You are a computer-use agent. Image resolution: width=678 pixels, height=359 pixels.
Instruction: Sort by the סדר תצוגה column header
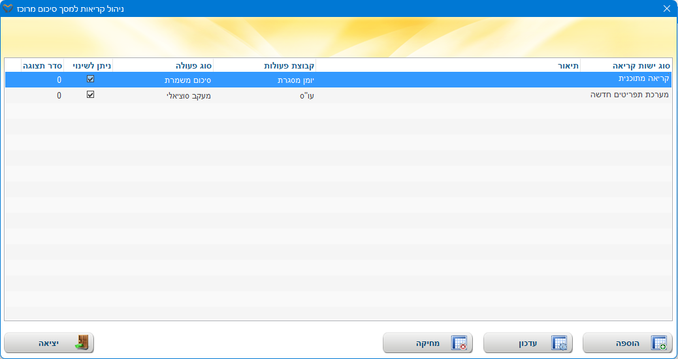[42, 65]
